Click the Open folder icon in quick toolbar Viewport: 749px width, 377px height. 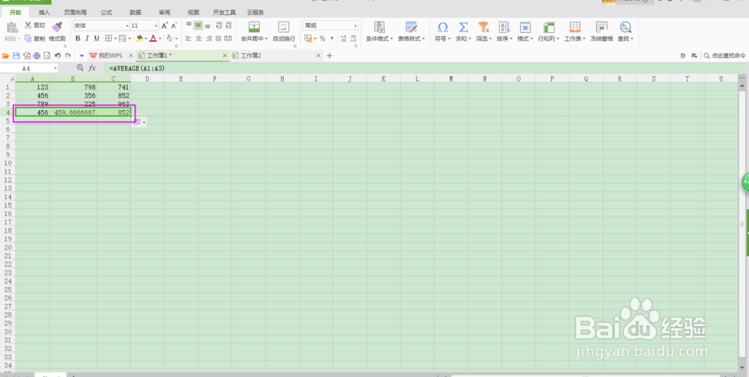pos(6,56)
